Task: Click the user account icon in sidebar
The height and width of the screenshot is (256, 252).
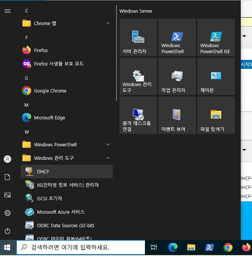Action: (x=7, y=159)
